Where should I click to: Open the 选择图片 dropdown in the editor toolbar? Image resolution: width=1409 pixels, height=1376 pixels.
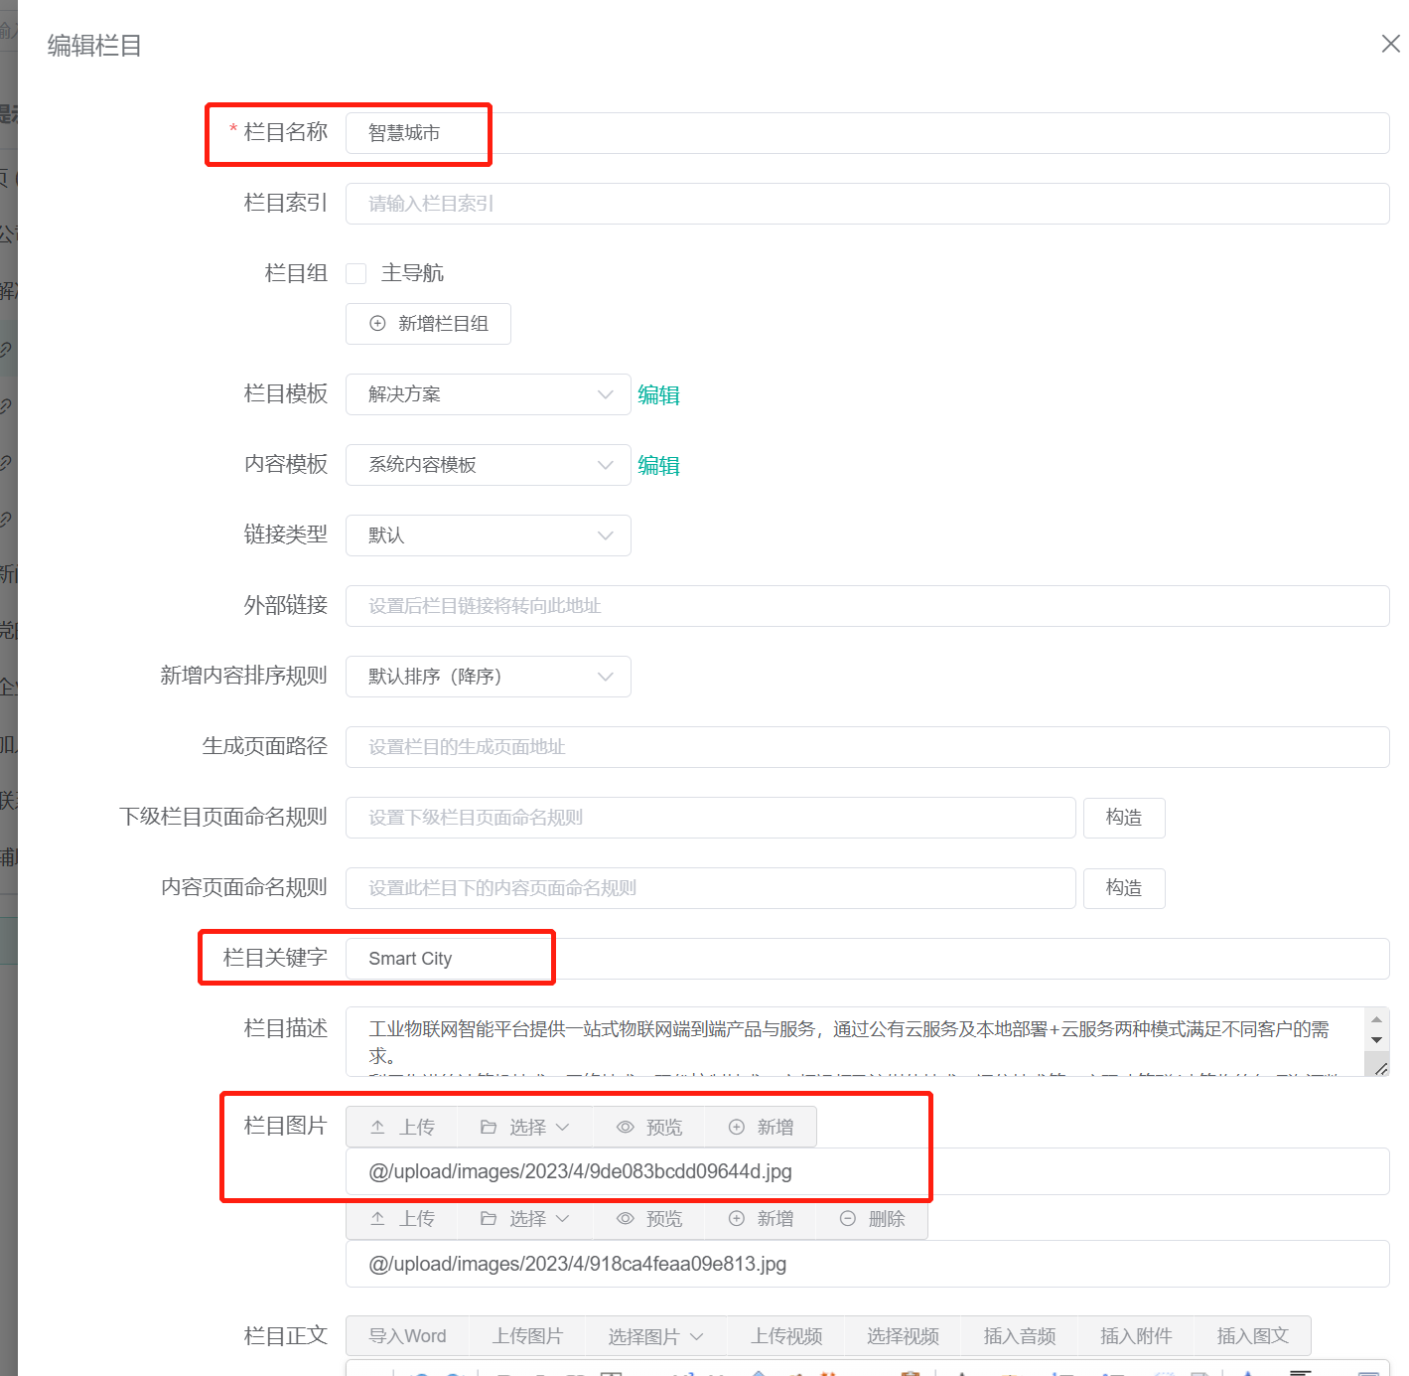(655, 1335)
